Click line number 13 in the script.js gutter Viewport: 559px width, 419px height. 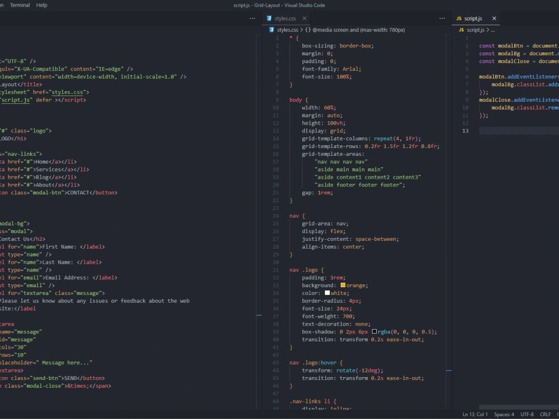pos(465,131)
